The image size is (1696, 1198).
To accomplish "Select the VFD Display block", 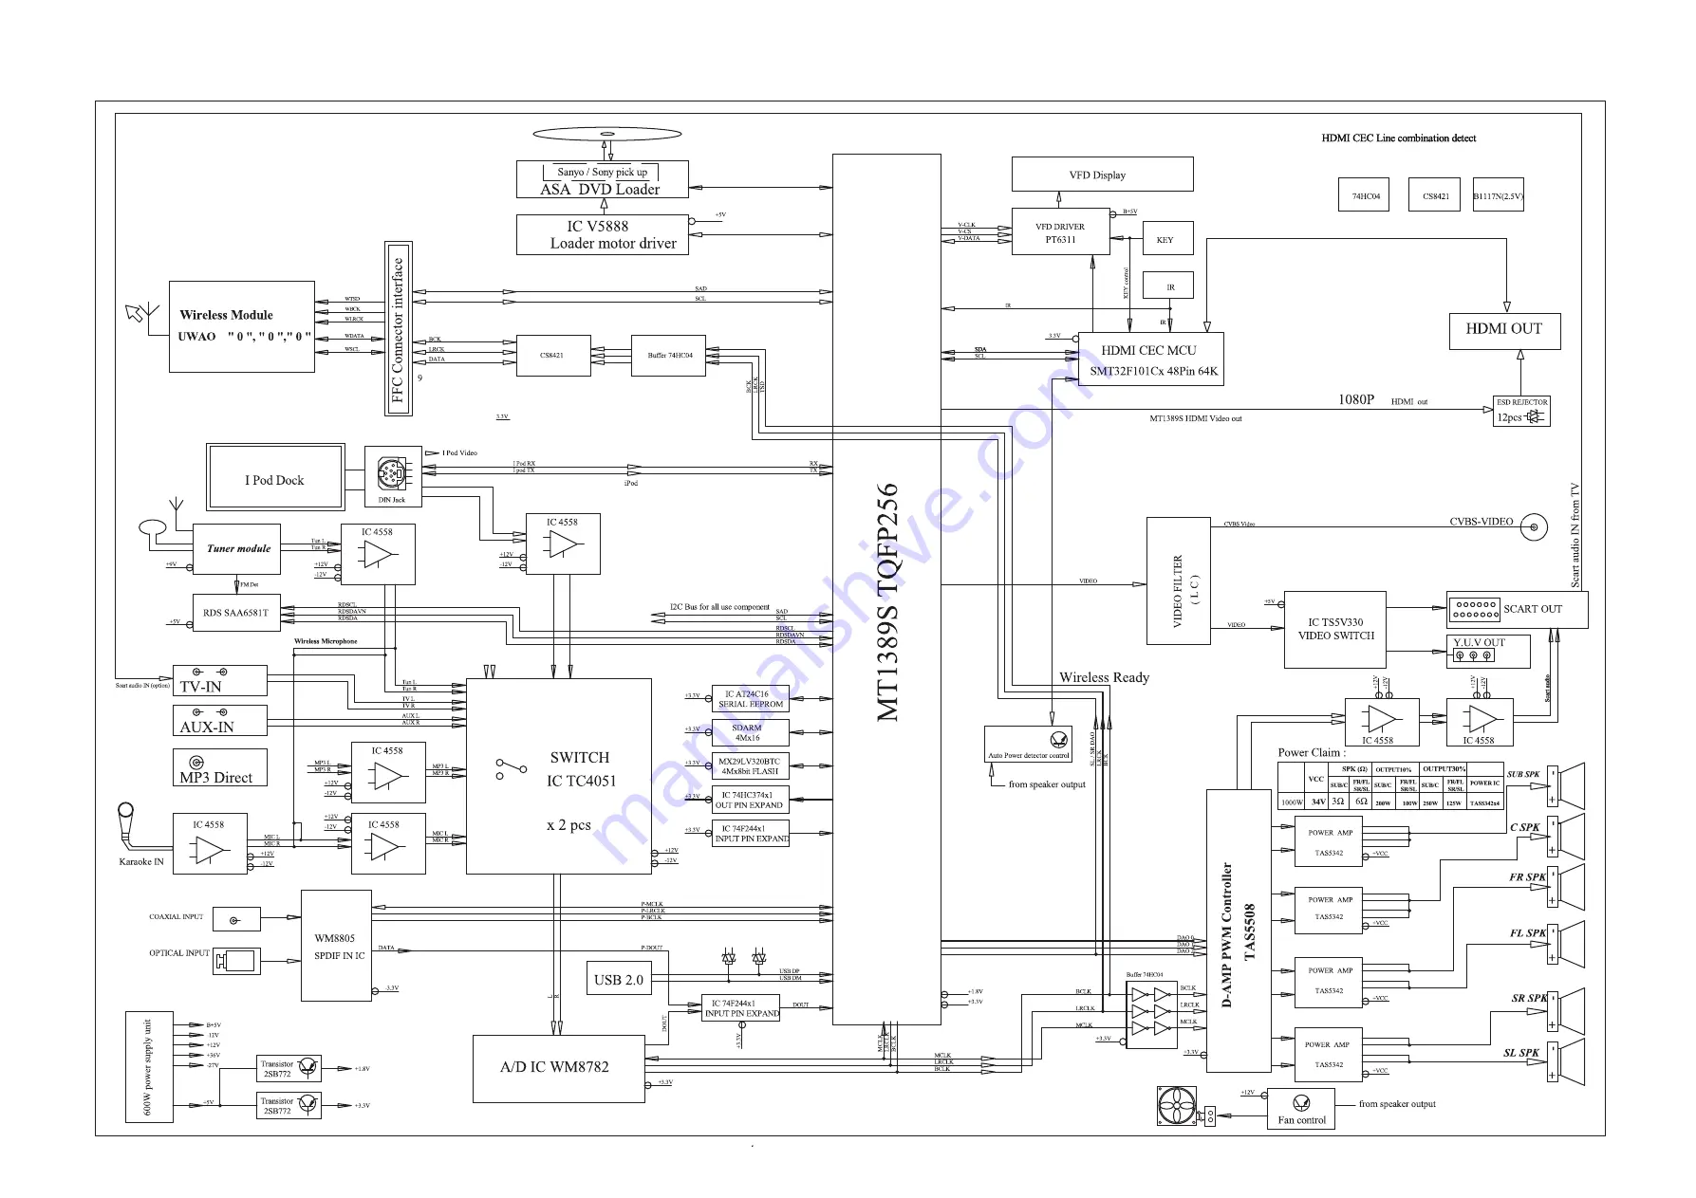I will click(1102, 175).
